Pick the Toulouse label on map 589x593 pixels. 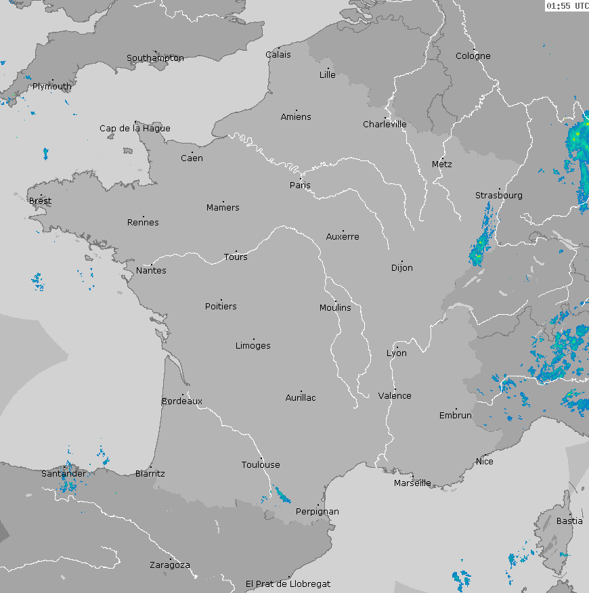[x=261, y=465]
